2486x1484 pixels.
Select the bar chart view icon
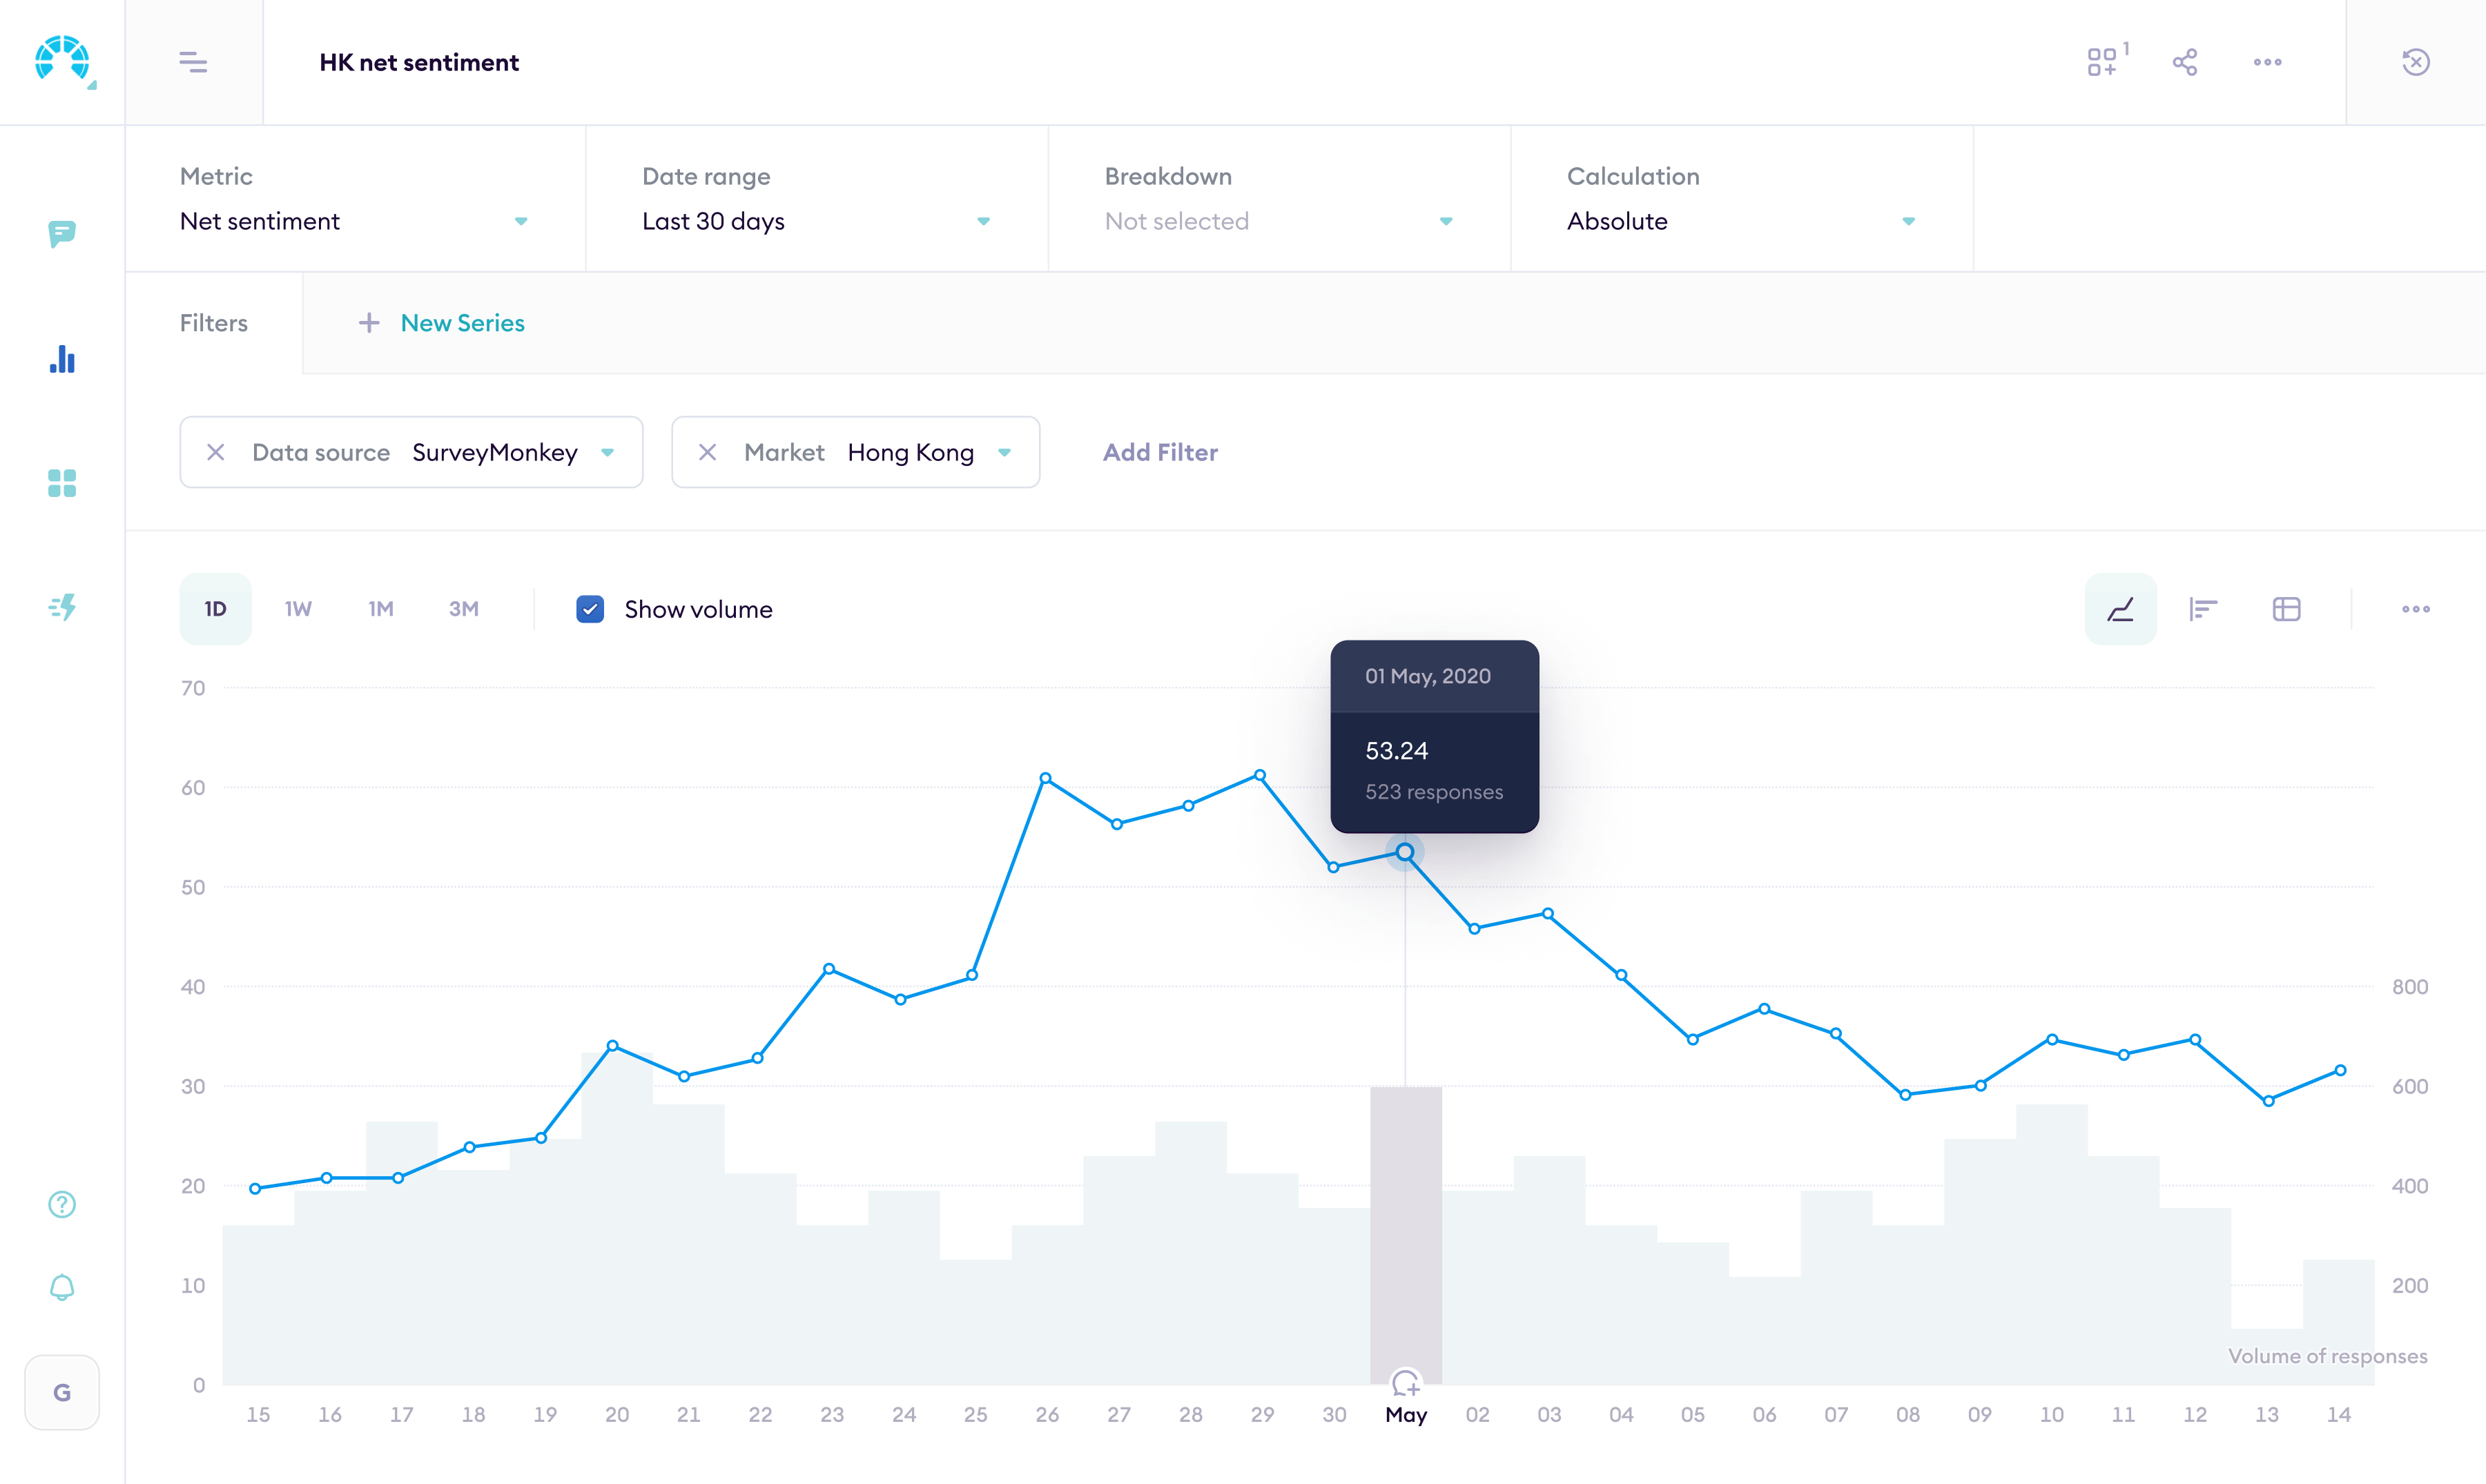(x=2203, y=608)
